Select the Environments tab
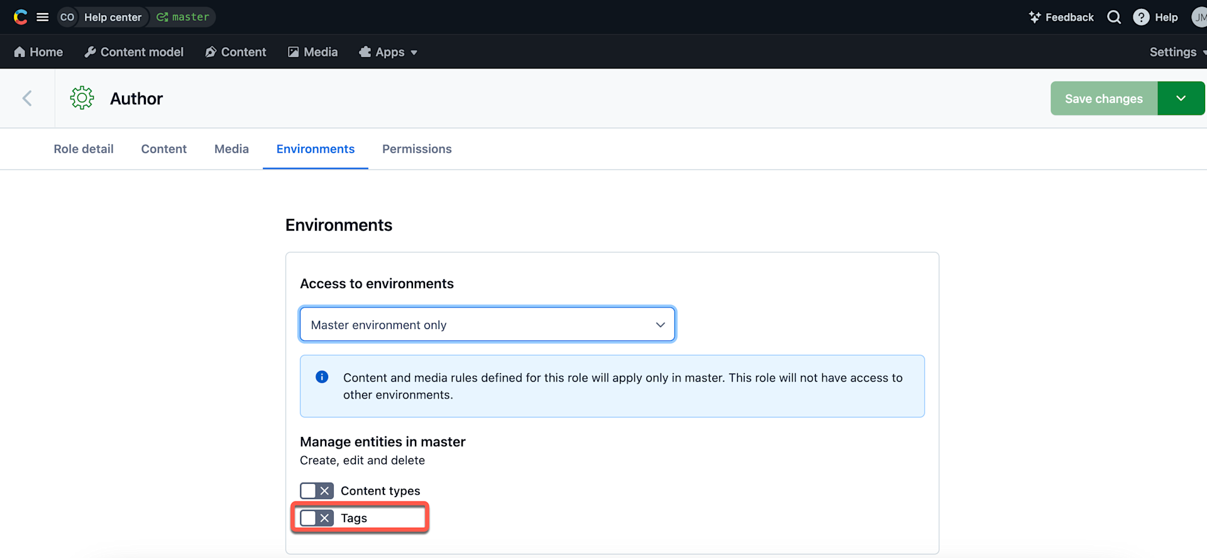 click(x=316, y=149)
